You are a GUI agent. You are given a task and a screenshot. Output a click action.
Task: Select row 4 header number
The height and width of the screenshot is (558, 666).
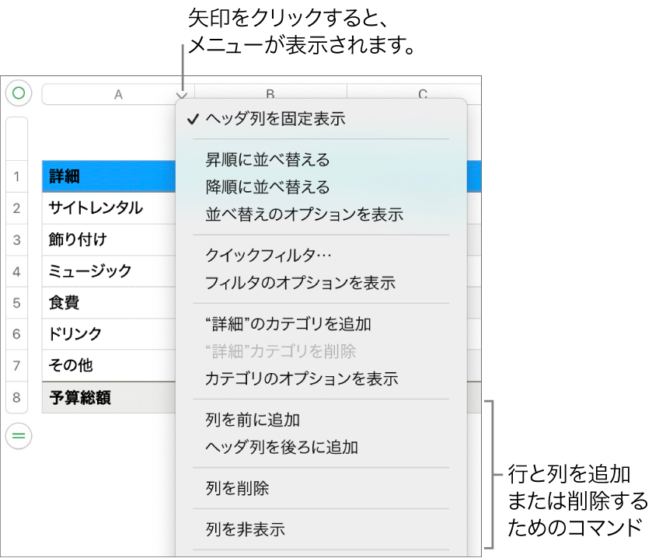pyautogui.click(x=16, y=271)
